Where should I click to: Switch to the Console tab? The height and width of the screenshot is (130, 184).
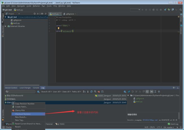36,88
